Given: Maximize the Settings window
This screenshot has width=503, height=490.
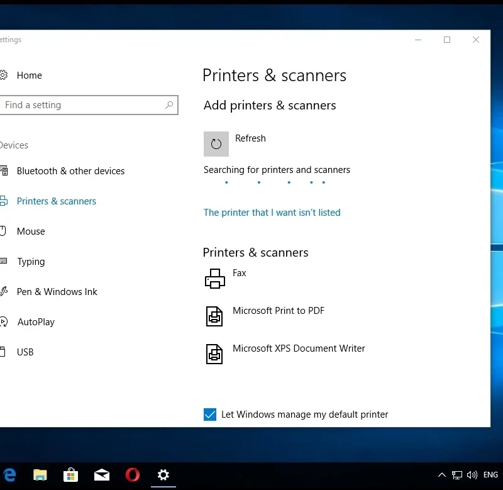Looking at the screenshot, I should (447, 40).
